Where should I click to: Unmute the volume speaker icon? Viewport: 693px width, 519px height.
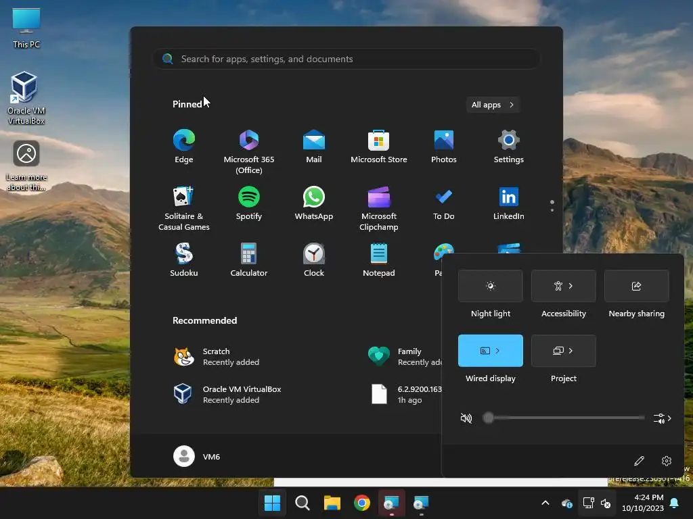466,418
